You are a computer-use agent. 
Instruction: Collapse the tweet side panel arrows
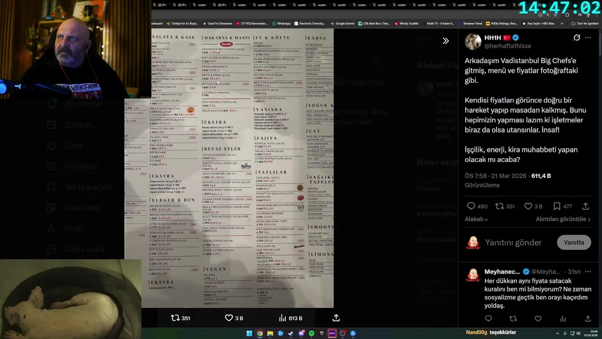[445, 41]
